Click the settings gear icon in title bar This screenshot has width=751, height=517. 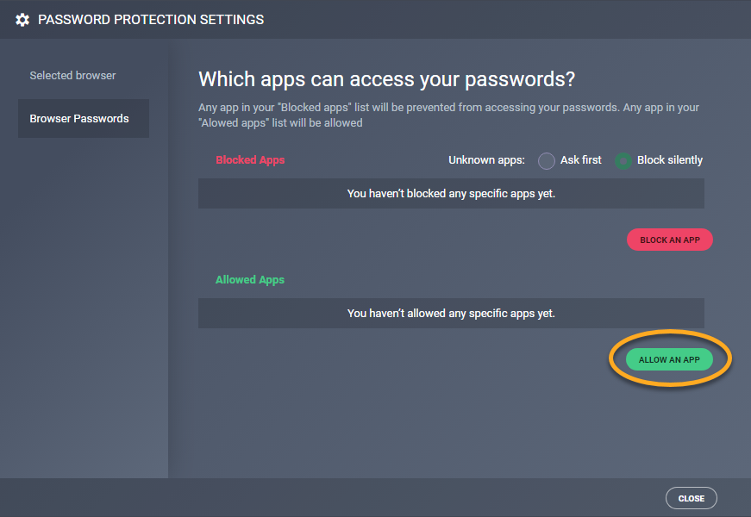pos(22,19)
